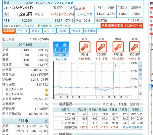Click 5日線 deviation +10.36%
Screen dimensions: 153x135
(x=85, y=59)
